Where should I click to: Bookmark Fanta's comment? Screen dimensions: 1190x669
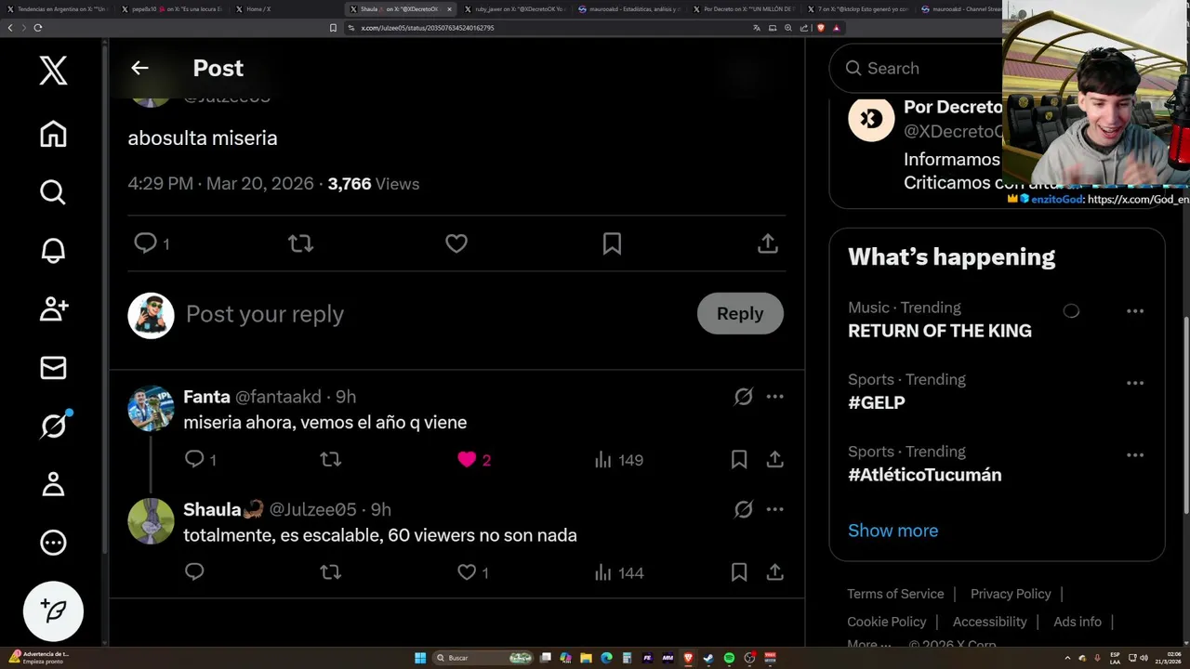[x=739, y=459]
